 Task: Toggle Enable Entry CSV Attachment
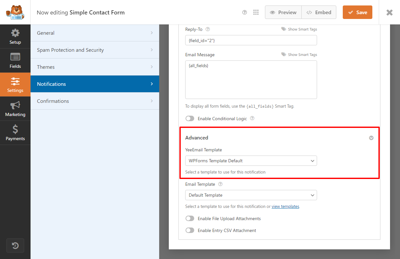(190, 230)
